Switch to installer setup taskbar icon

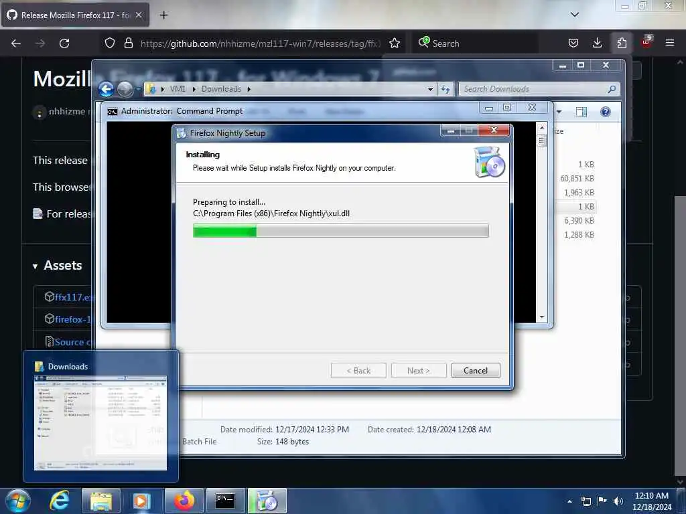click(267, 501)
